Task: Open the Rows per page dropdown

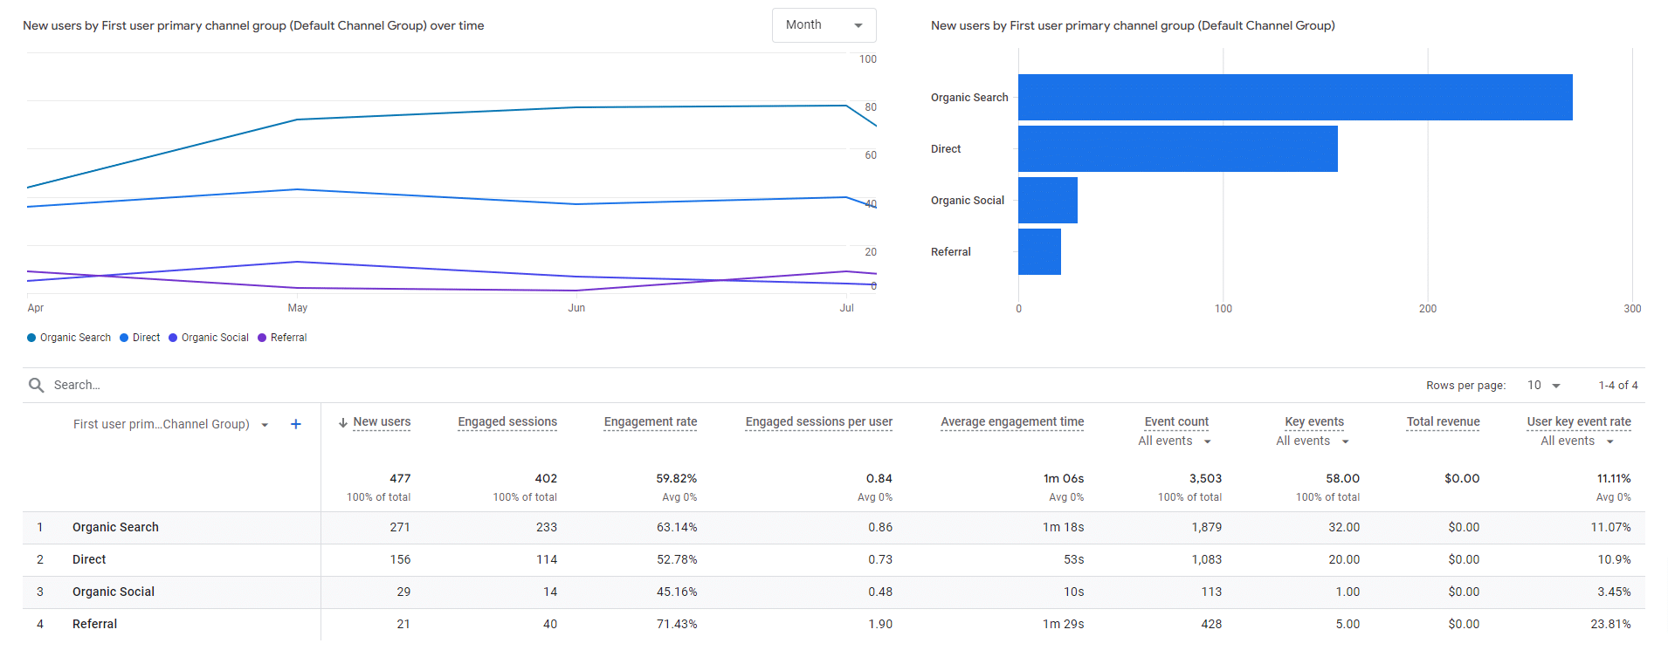Action: (1543, 386)
